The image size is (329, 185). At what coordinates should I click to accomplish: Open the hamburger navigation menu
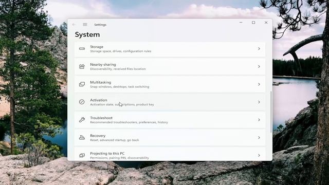click(85, 25)
